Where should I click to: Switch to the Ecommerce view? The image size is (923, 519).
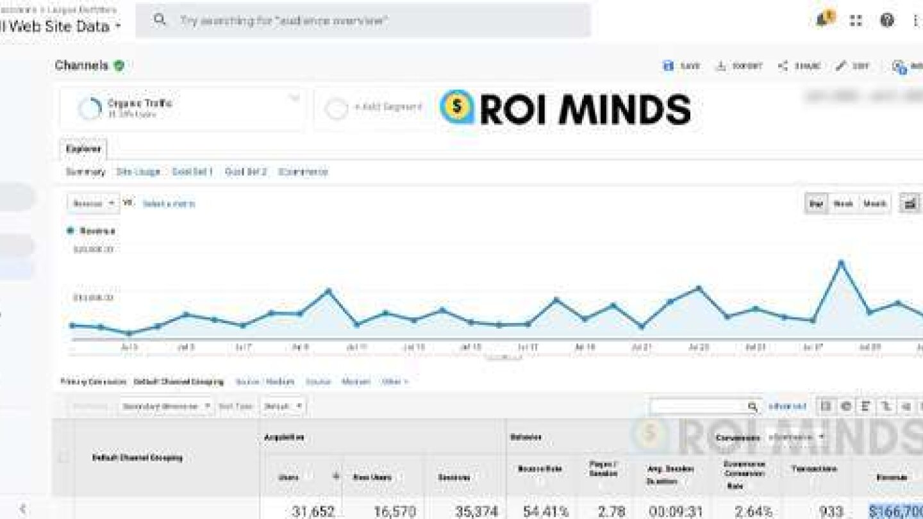tap(303, 172)
